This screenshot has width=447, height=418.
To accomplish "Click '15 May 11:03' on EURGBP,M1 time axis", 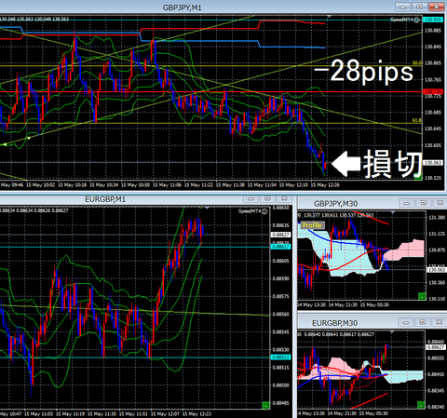I will click(39, 414).
